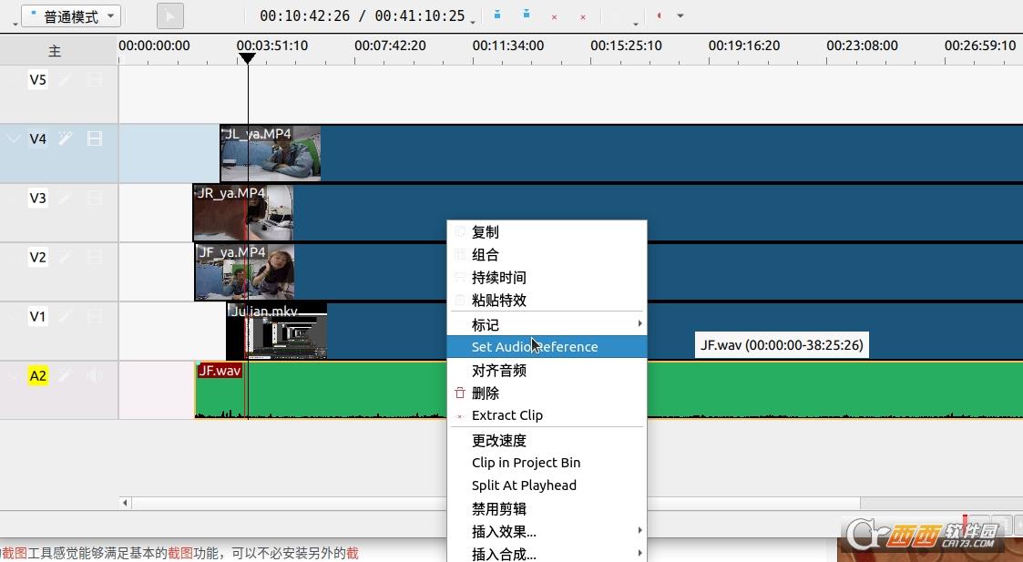The height and width of the screenshot is (562, 1023).
Task: Select the JL_ya.MP4 clip thumbnail
Action: (x=271, y=153)
